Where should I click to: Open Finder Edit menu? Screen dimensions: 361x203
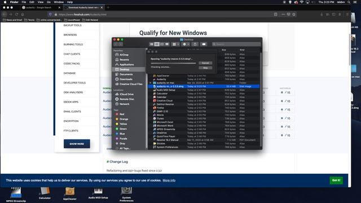pyautogui.click(x=32, y=2)
